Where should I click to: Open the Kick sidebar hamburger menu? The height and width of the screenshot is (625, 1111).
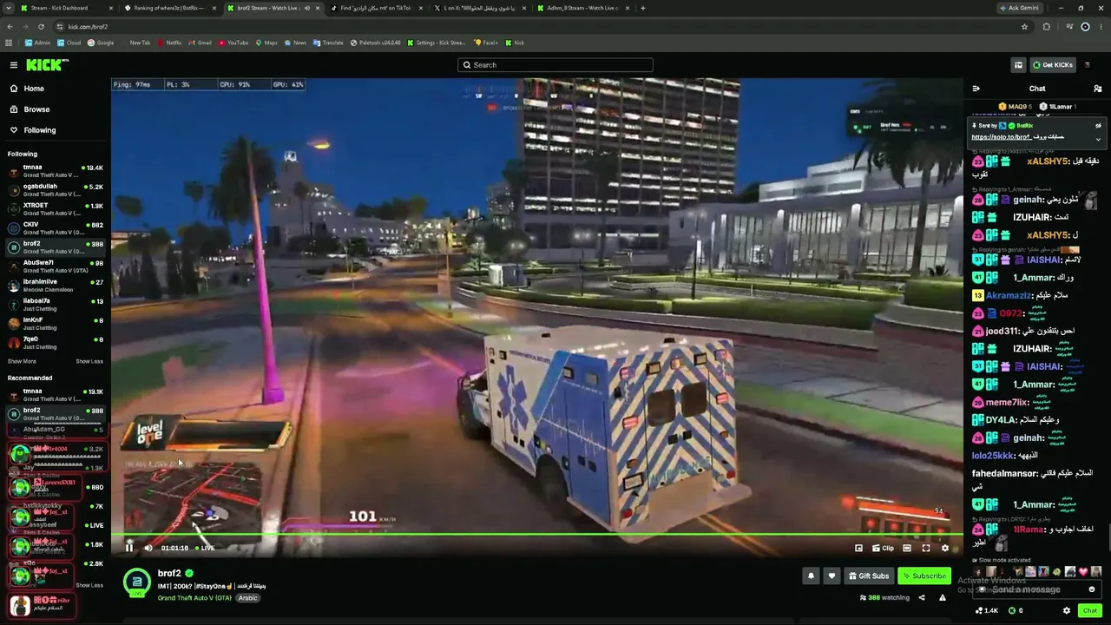(x=14, y=65)
